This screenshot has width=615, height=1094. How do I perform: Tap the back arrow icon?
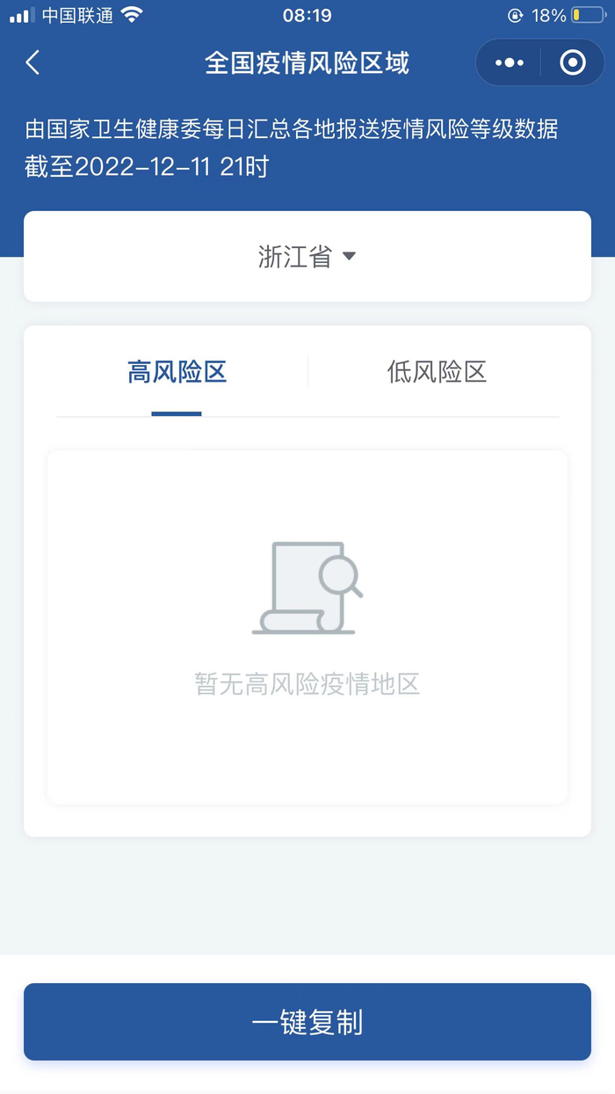pyautogui.click(x=33, y=62)
